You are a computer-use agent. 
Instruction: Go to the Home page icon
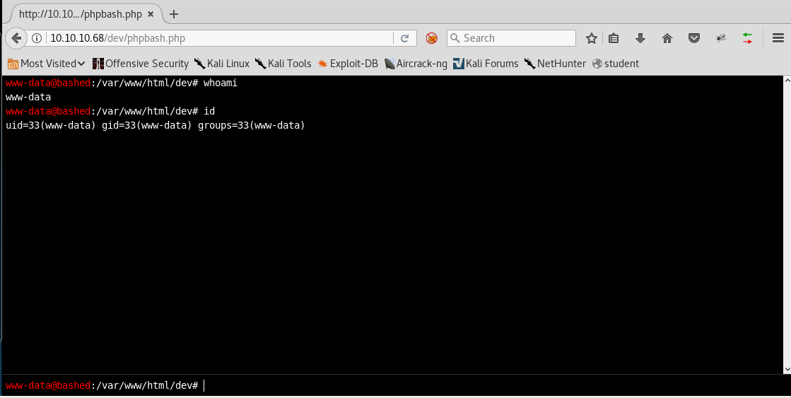point(667,38)
